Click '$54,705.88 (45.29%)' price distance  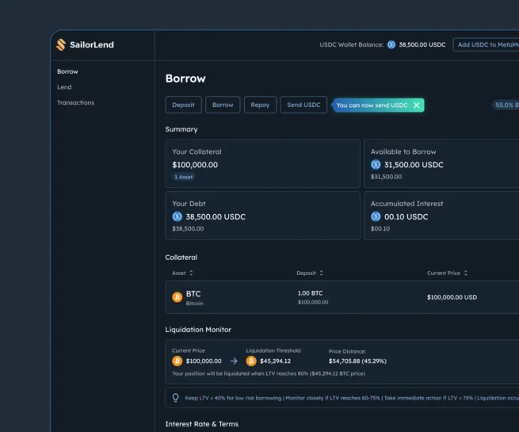click(357, 361)
